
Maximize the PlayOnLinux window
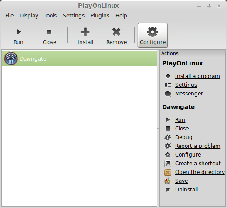coord(209,6)
